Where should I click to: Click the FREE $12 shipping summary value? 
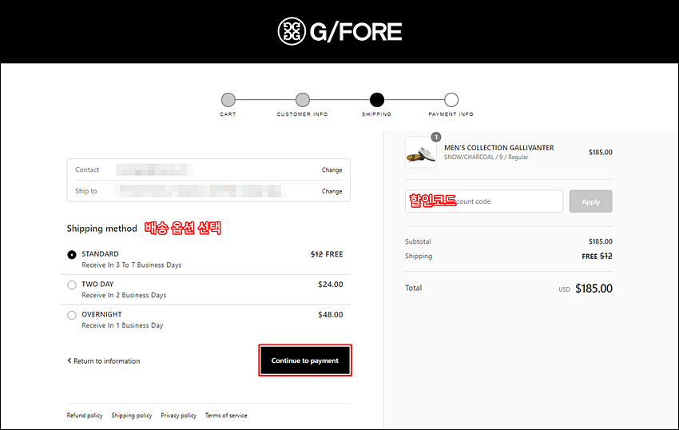click(597, 257)
